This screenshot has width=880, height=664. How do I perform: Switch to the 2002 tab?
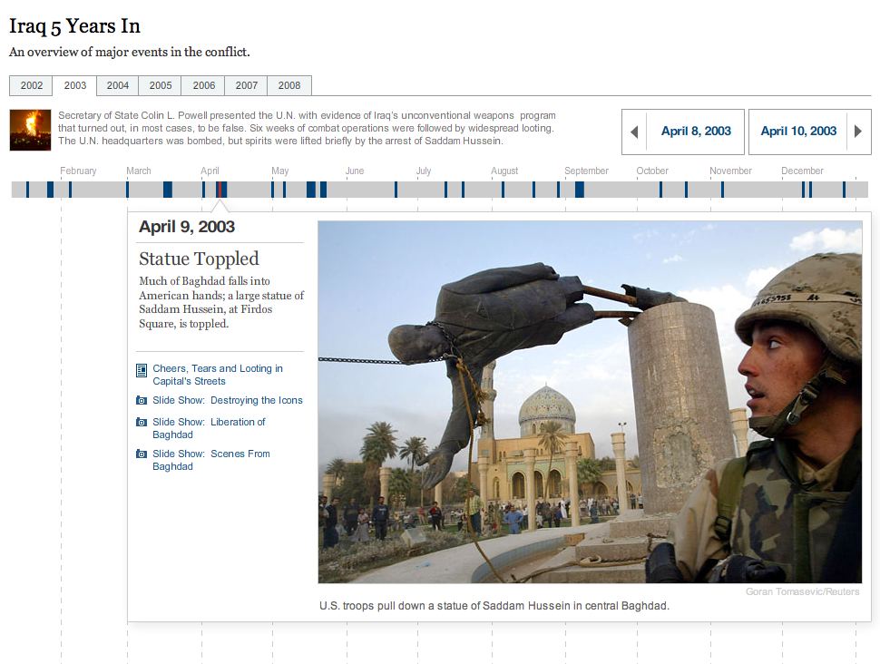[x=31, y=85]
